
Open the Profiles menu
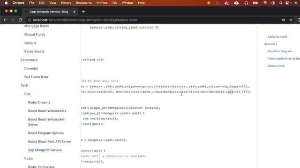click(102, 3)
